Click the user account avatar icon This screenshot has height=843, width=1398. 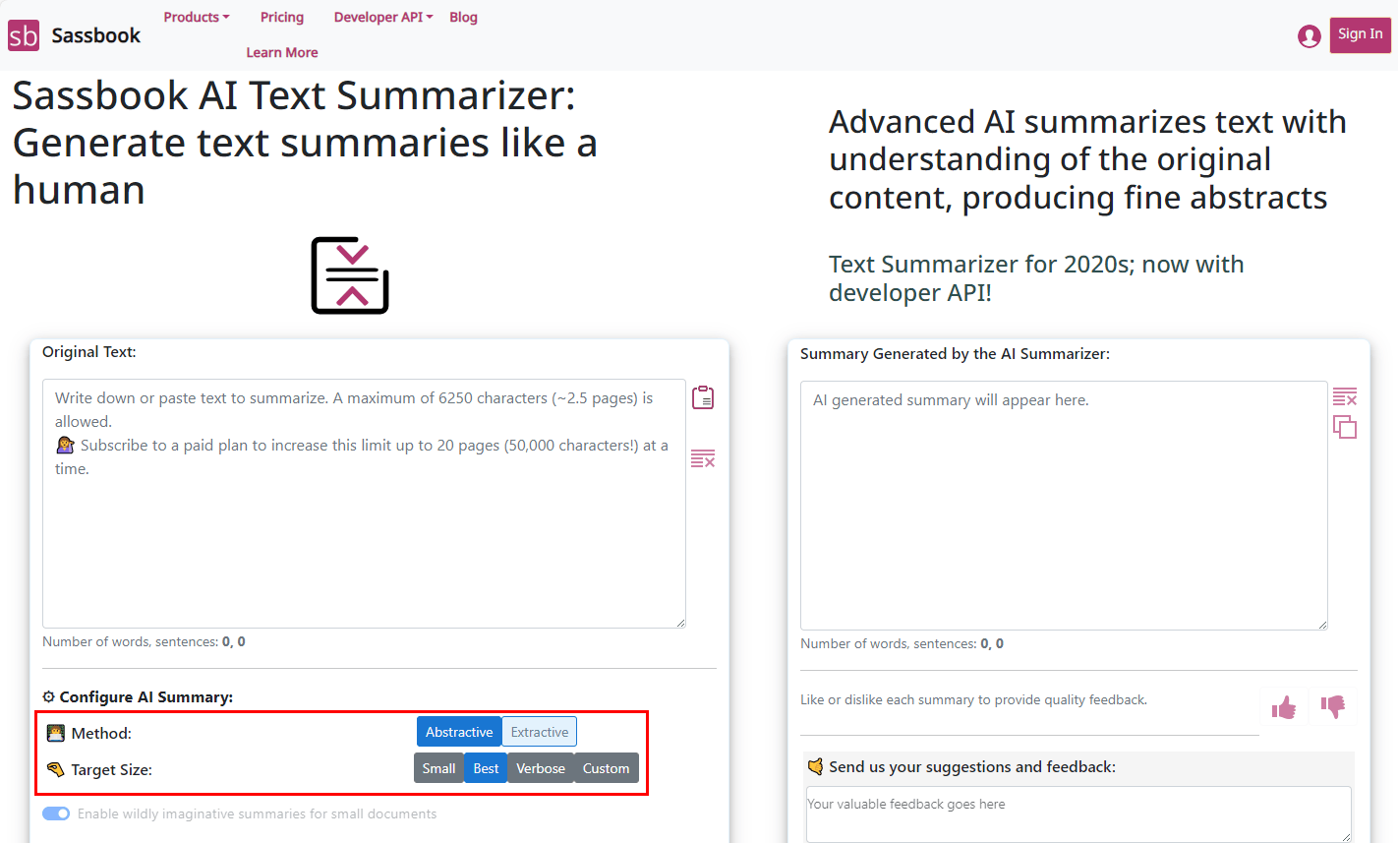pyautogui.click(x=1309, y=36)
